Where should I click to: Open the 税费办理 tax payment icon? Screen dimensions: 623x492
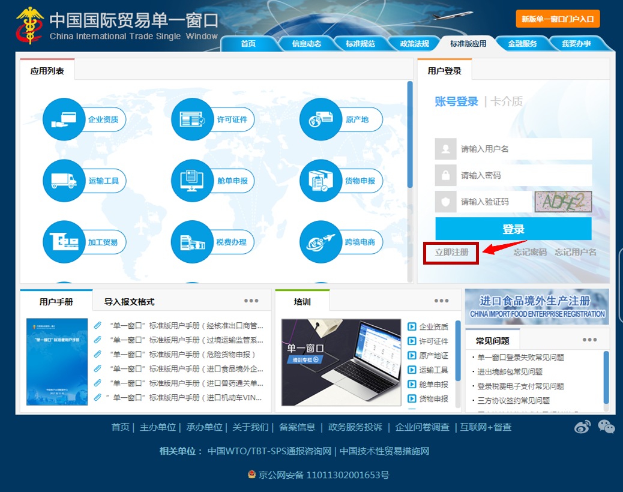click(x=193, y=242)
